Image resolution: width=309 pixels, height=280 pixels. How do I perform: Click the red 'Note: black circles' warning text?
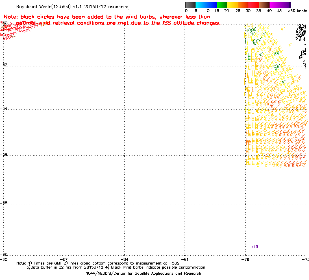pos(112,20)
